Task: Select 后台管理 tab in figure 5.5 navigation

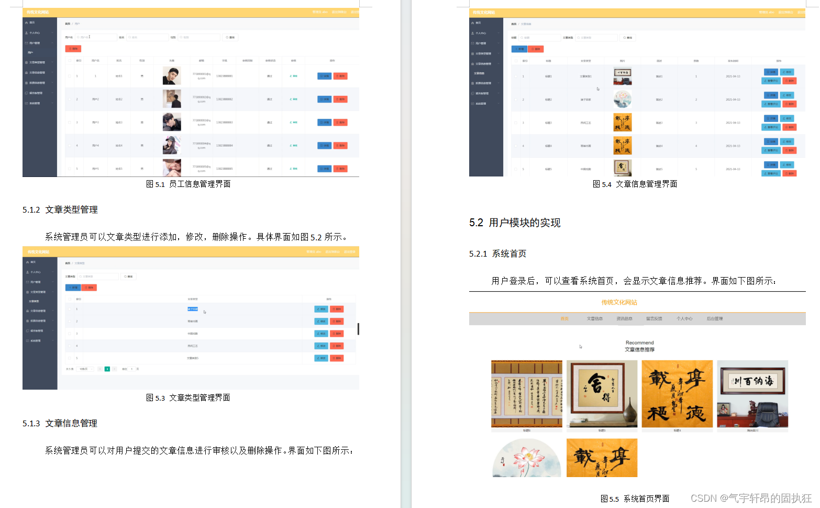Action: [x=715, y=318]
